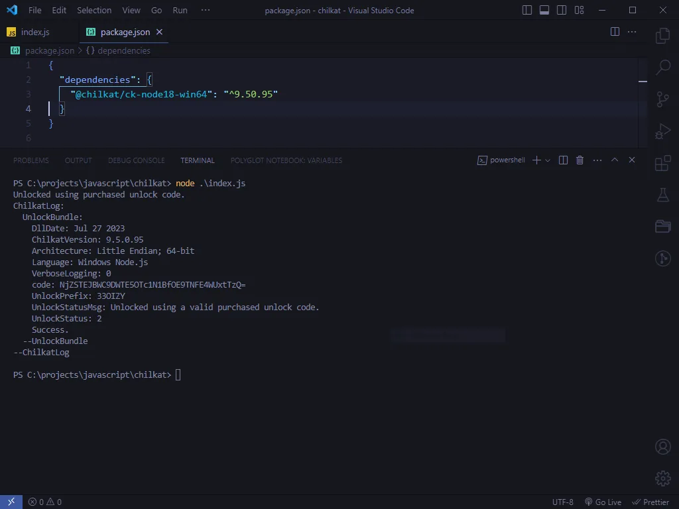The width and height of the screenshot is (679, 509).
Task: Open terminal panel more actions ellipsis
Action: [597, 160]
